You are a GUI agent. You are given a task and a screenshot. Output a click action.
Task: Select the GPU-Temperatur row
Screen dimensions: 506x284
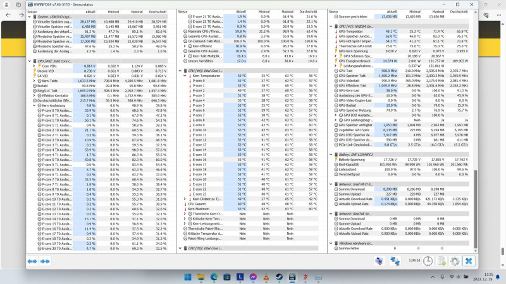400,32
